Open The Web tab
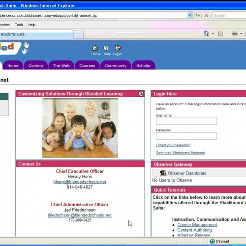The height and width of the screenshot is (246, 246). click(x=61, y=65)
